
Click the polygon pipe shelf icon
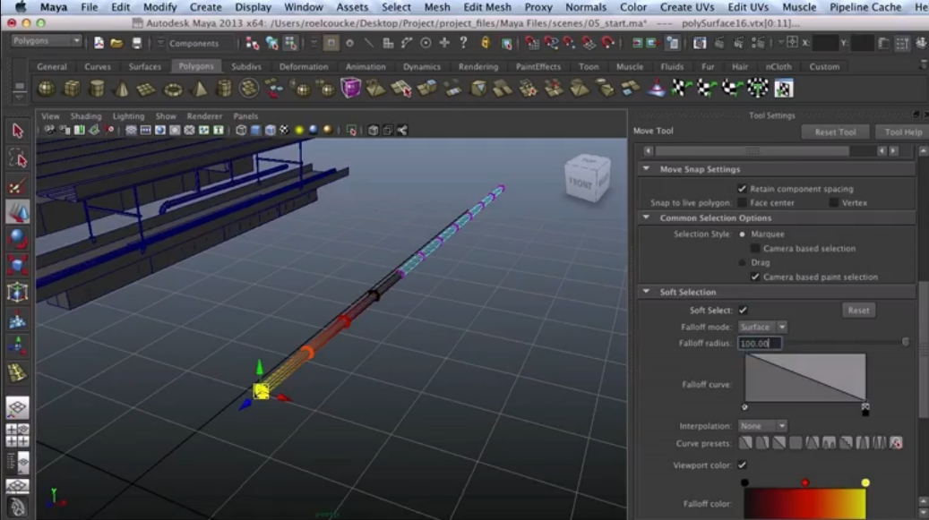coord(224,89)
